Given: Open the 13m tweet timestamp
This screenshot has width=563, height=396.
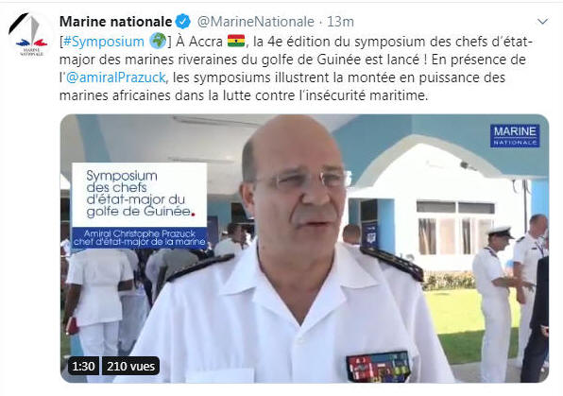Looking at the screenshot, I should (340, 22).
